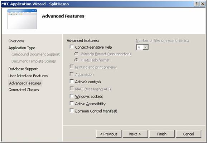The image size is (207, 143).
Task: Enable Active Accessibility checkbox
Action: (72, 103)
